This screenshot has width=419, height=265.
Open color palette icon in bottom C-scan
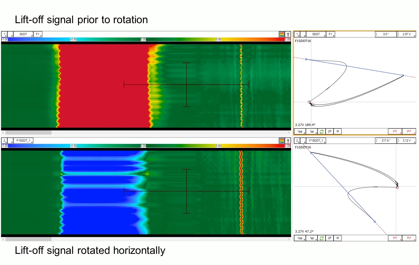point(282,141)
